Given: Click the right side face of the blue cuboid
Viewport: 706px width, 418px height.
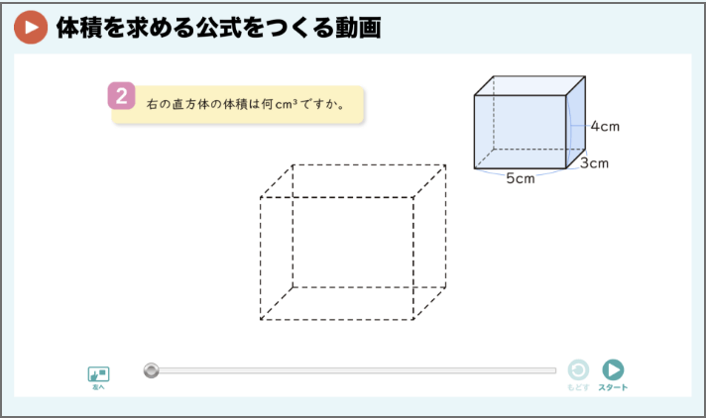Looking at the screenshot, I should pyautogui.click(x=576, y=122).
